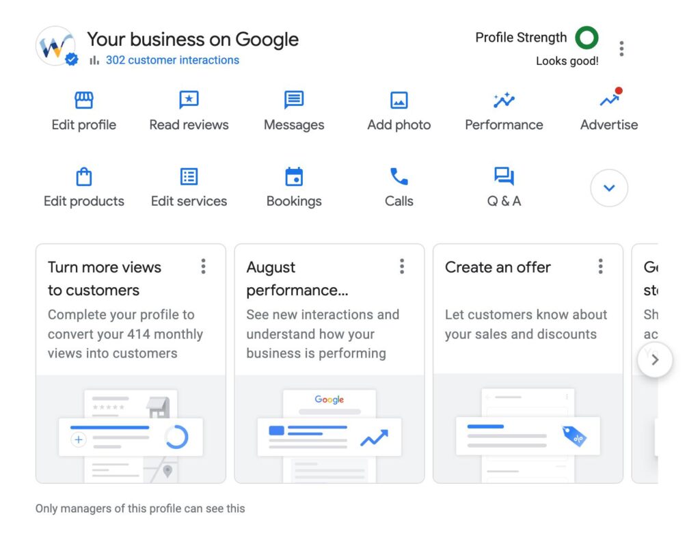700x542 pixels.
Task: Show next cards with the right arrow
Action: [x=655, y=360]
